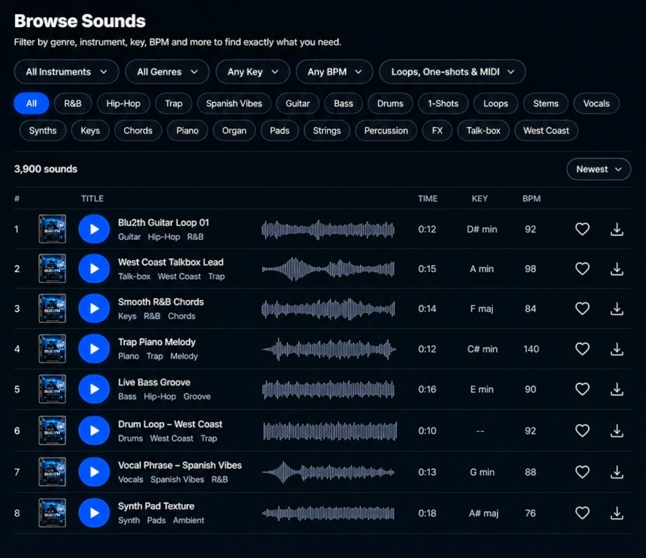646x558 pixels.
Task: Click the Ambient tag under Synth Pad Texture
Action: [189, 520]
